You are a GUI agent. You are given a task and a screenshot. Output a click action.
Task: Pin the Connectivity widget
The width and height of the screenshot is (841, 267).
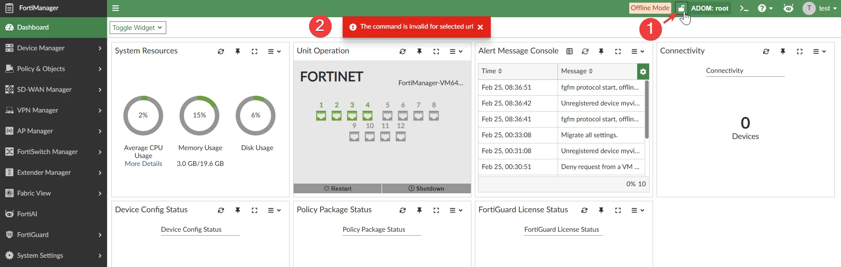783,52
